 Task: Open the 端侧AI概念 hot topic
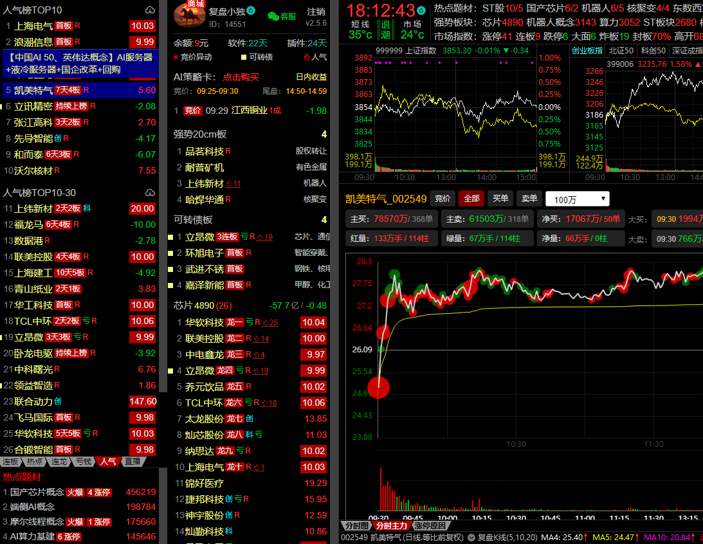(79, 507)
